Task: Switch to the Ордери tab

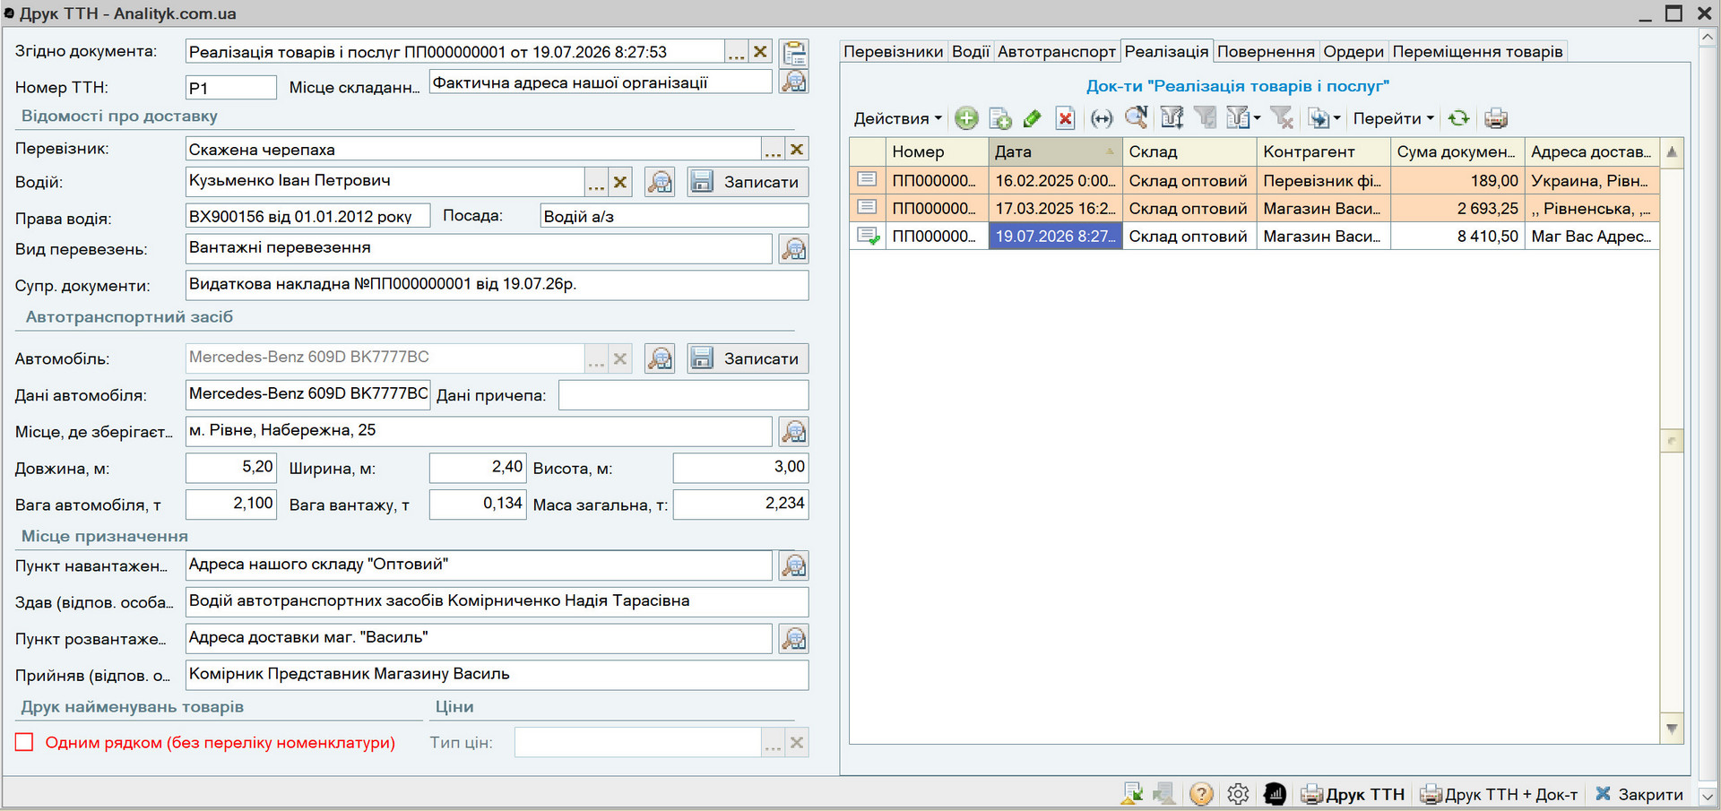Action: [1353, 51]
